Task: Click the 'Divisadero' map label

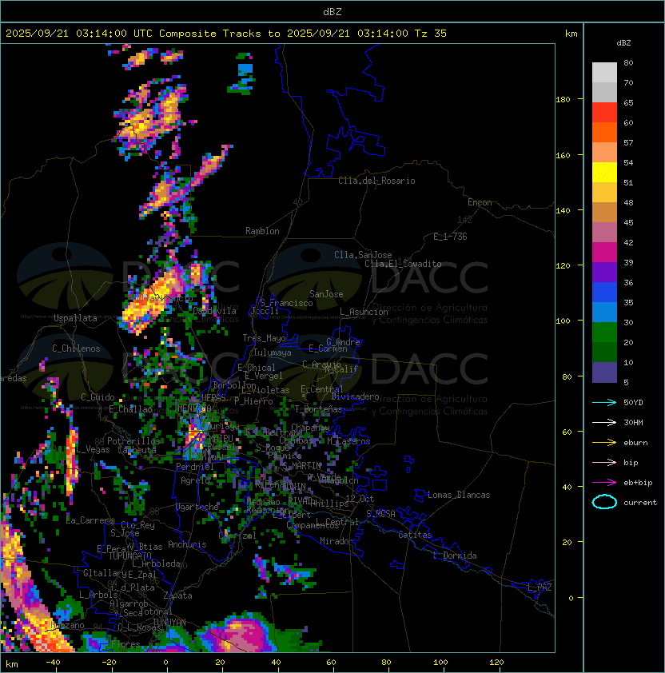Action: tap(355, 396)
